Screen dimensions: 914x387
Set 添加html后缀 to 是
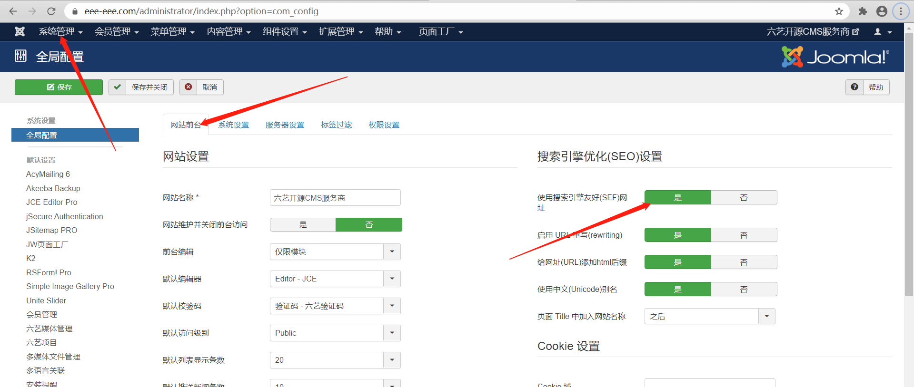click(x=678, y=262)
